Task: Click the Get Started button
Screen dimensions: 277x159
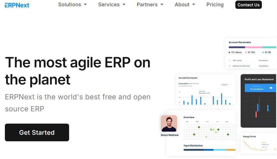Action: click(37, 132)
